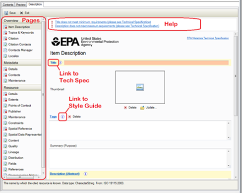Click the Tags label link
Viewport: 242px width, 193px height.
53,117
